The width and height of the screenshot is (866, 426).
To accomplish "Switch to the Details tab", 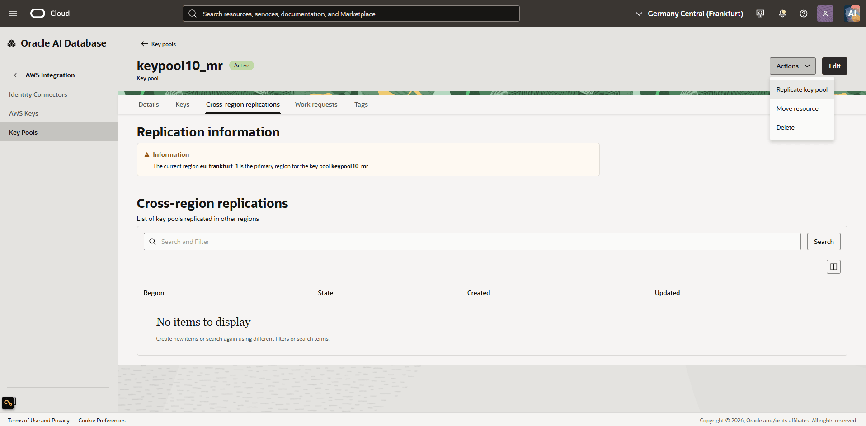I will (x=149, y=104).
